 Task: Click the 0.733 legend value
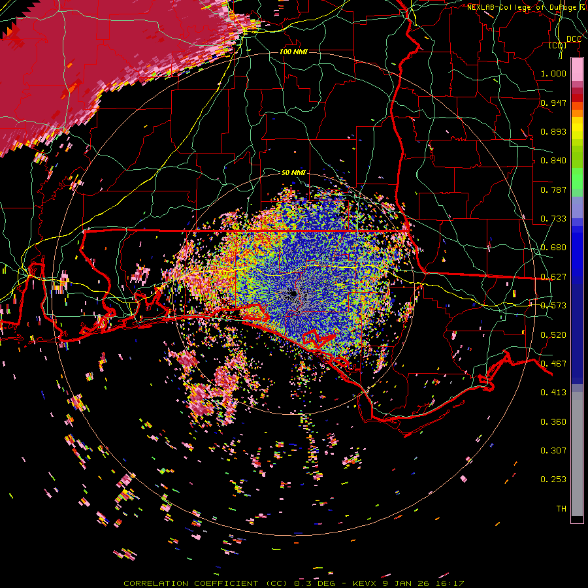tap(553, 219)
